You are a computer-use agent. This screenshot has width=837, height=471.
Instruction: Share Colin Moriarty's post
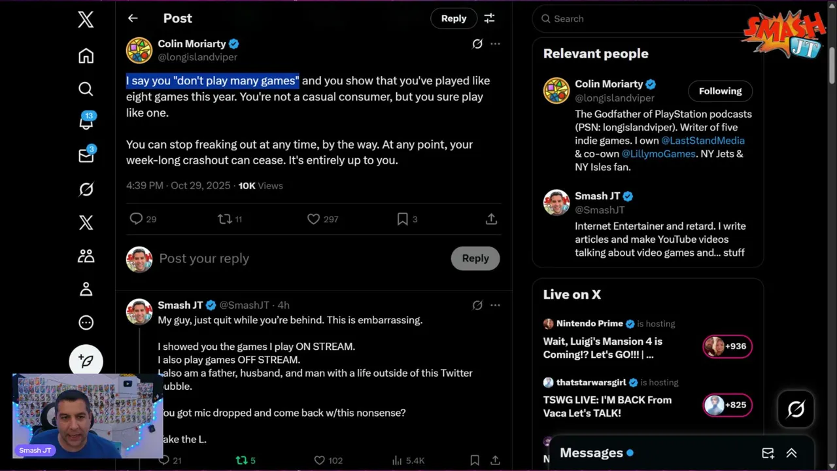[x=491, y=219]
